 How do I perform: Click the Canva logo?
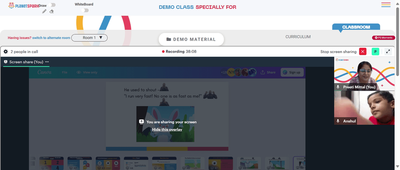click(44, 72)
